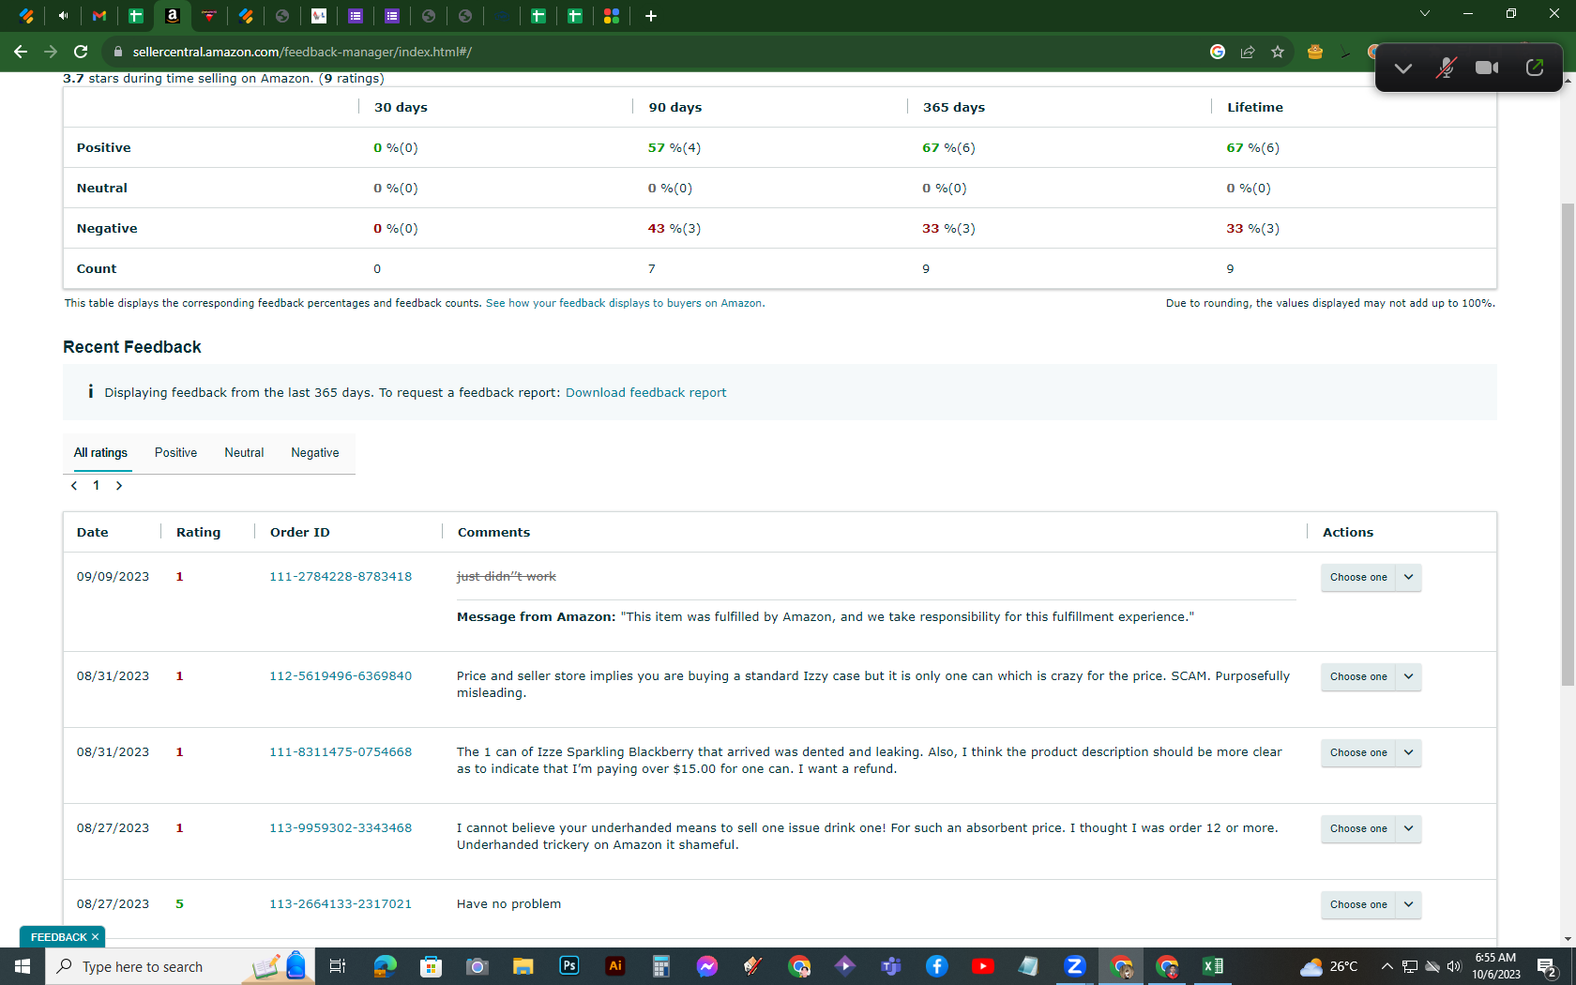Expand the Choose one dropdown for 09/09/2023 feedback

(x=1371, y=577)
